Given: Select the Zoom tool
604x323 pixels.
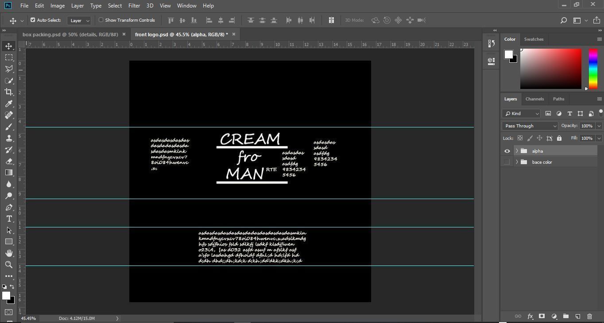Looking at the screenshot, I should (x=9, y=265).
